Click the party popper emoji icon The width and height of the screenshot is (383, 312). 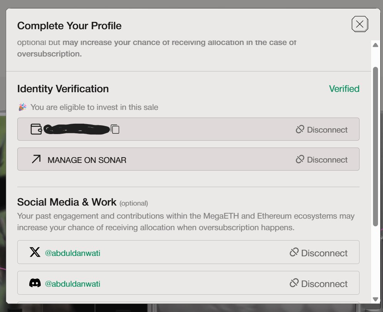point(22,107)
